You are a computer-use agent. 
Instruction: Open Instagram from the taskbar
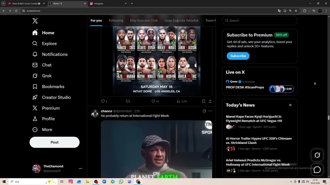pyautogui.click(x=71, y=182)
